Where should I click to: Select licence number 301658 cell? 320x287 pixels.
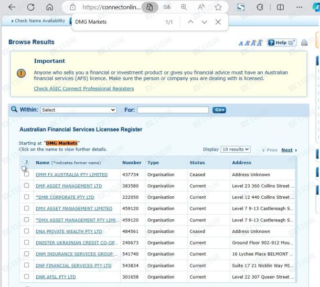coord(131,277)
